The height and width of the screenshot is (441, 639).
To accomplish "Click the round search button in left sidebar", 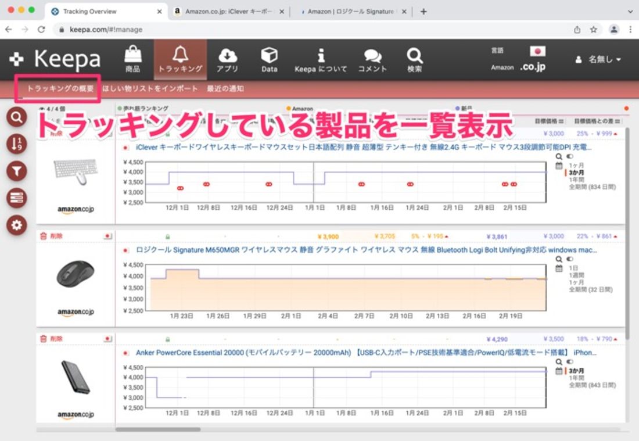I will point(17,117).
